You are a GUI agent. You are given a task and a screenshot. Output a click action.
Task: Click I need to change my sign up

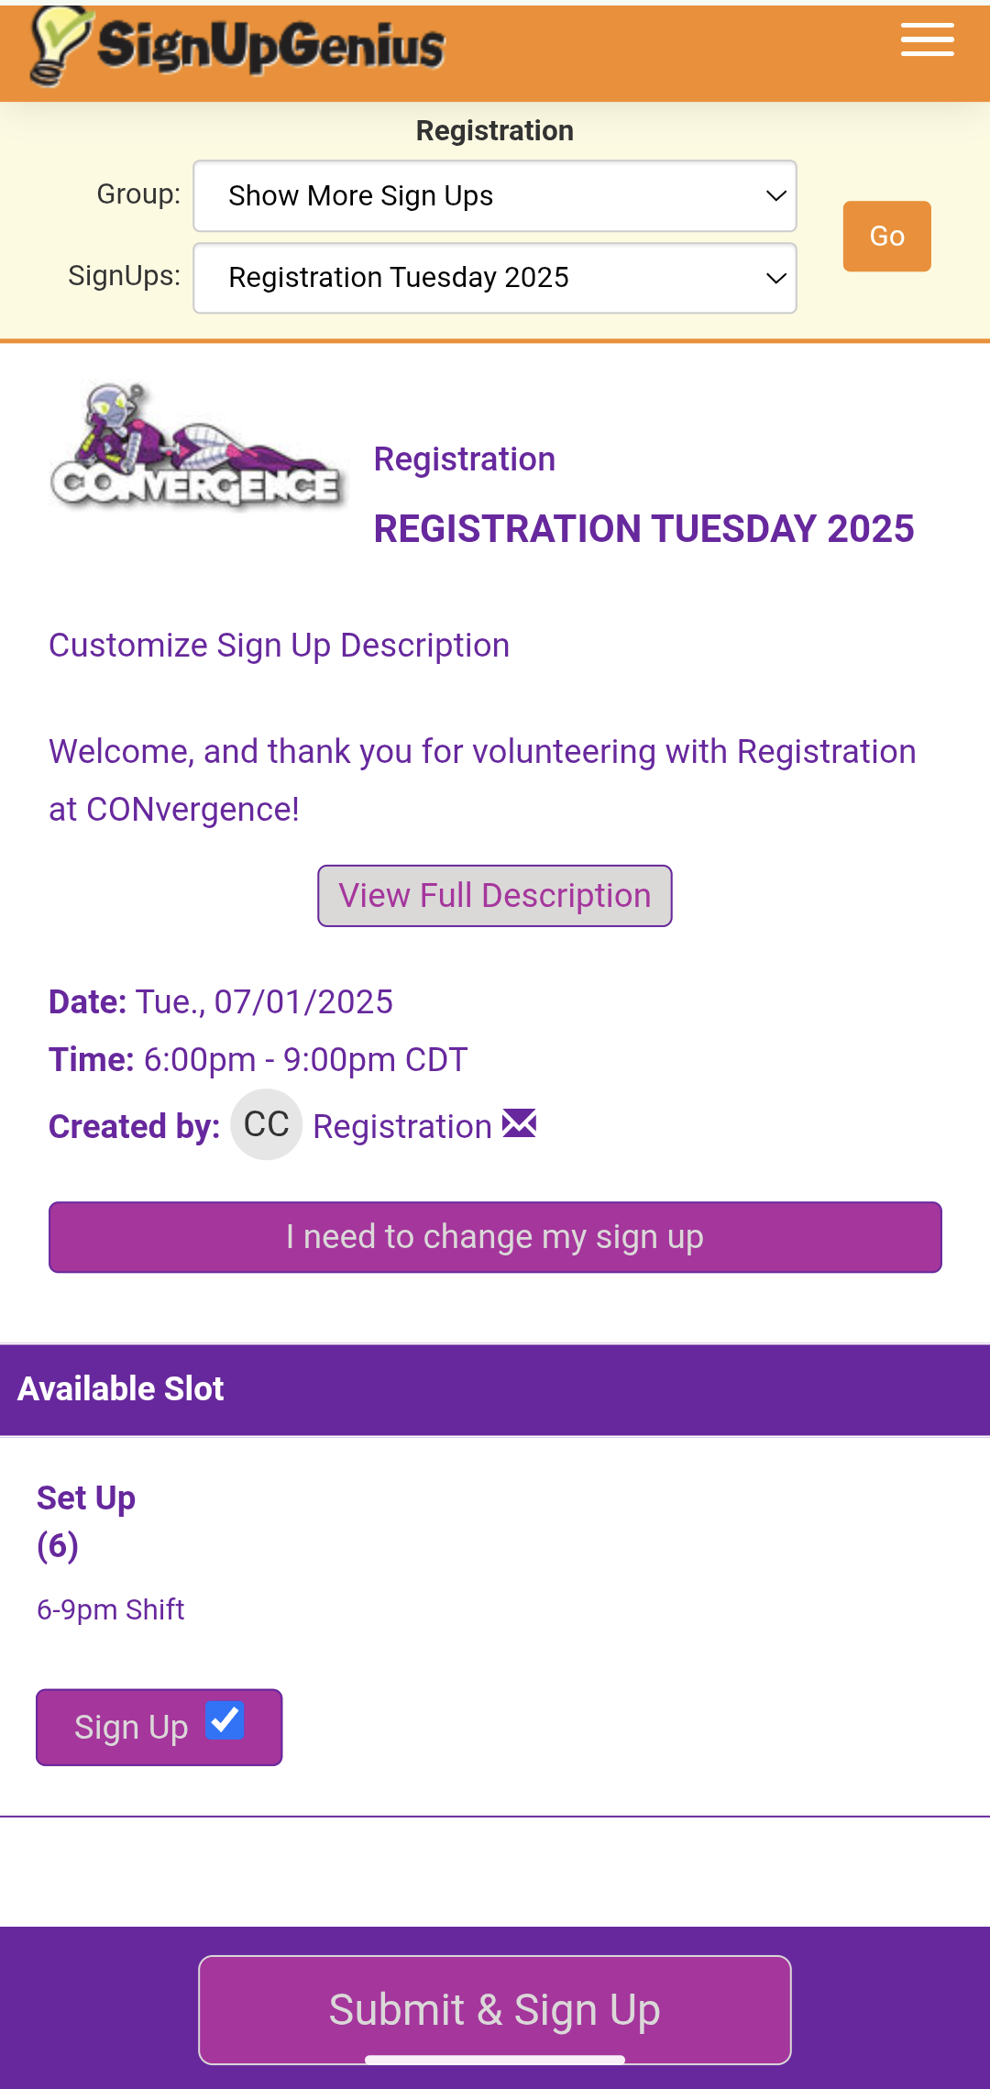click(x=495, y=1237)
